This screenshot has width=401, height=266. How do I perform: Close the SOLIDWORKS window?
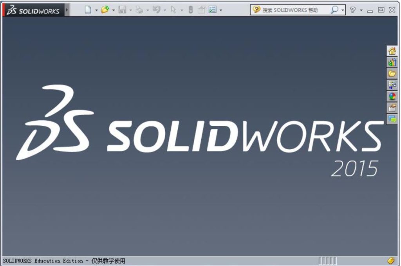coord(392,10)
